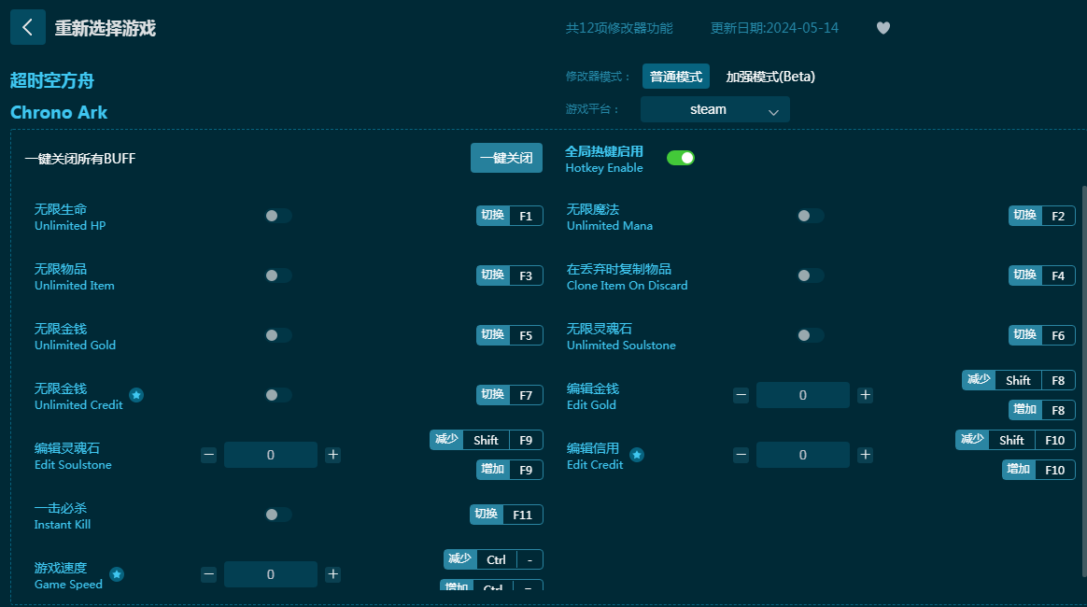This screenshot has width=1087, height=607.
Task: Click 减少 Shift F10 hotkey button
Action: pos(1015,440)
